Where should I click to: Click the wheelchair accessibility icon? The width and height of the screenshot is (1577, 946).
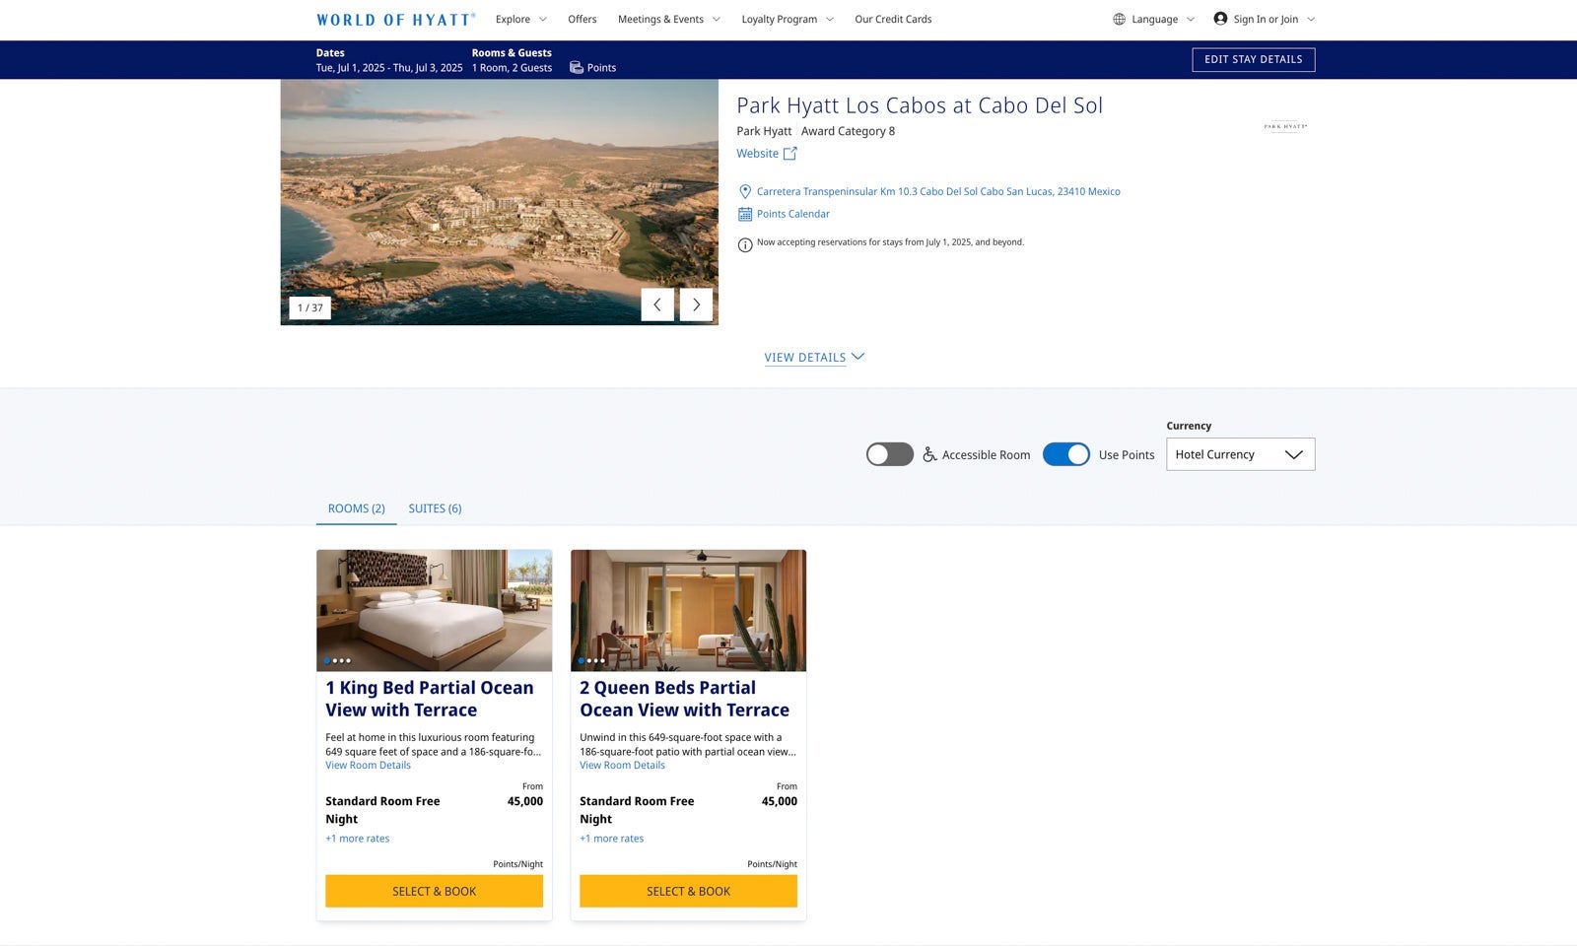tap(929, 454)
